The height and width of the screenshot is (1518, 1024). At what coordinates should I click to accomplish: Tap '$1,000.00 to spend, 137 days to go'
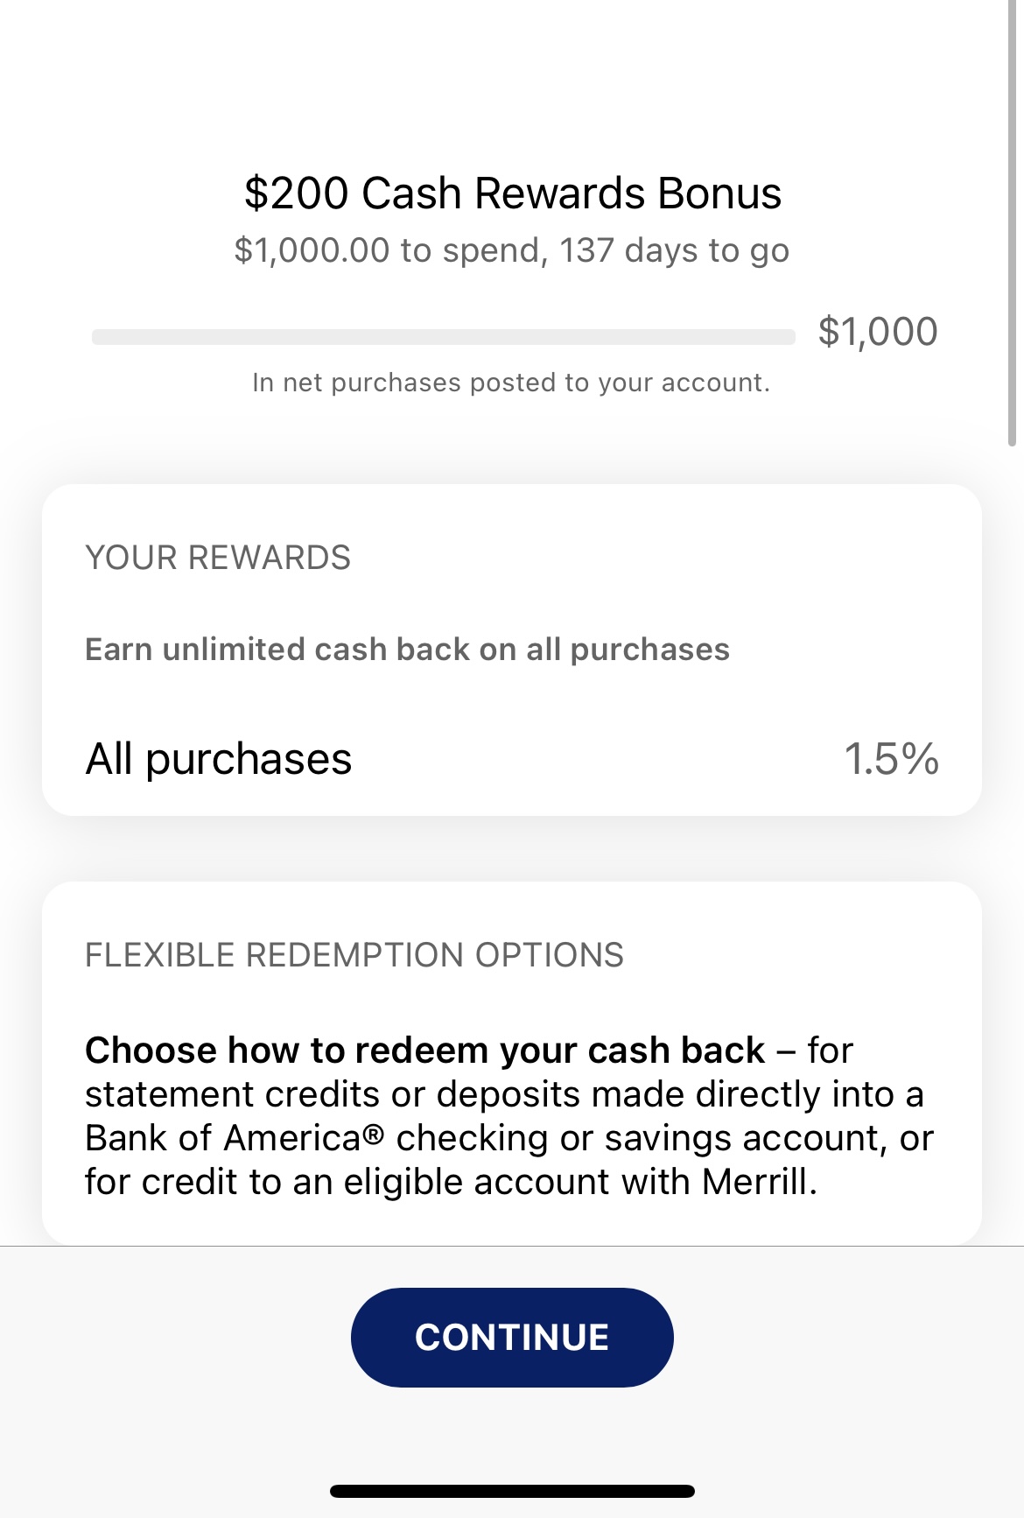point(512,250)
